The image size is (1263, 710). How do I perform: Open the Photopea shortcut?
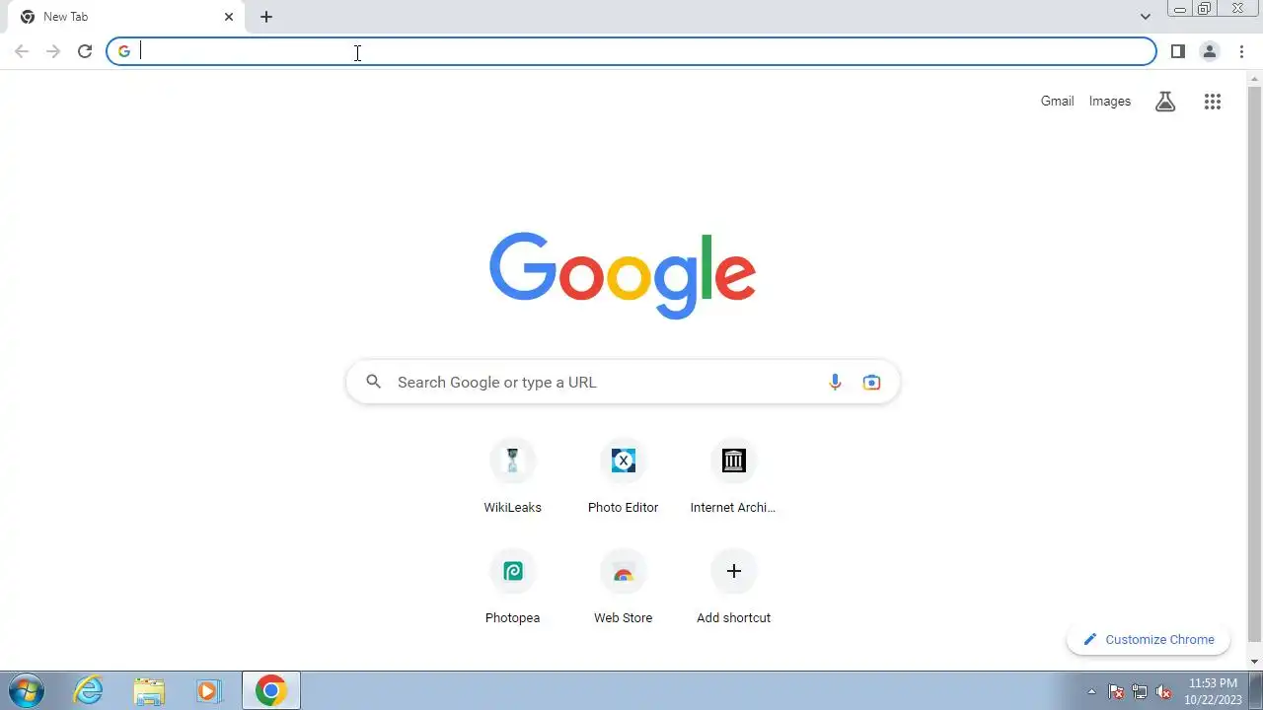click(x=512, y=588)
